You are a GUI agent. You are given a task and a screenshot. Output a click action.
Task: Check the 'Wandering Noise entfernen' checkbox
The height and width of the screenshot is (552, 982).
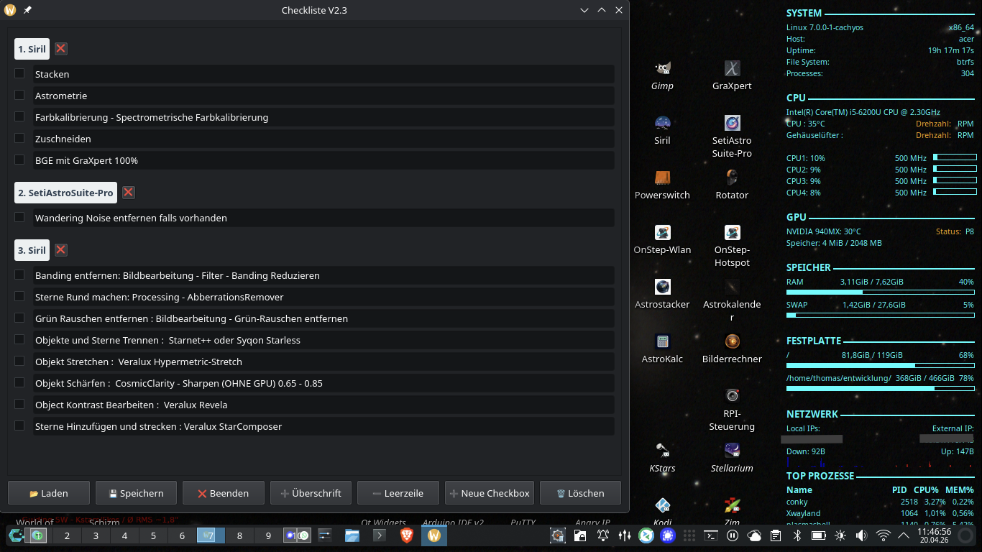[x=19, y=217]
